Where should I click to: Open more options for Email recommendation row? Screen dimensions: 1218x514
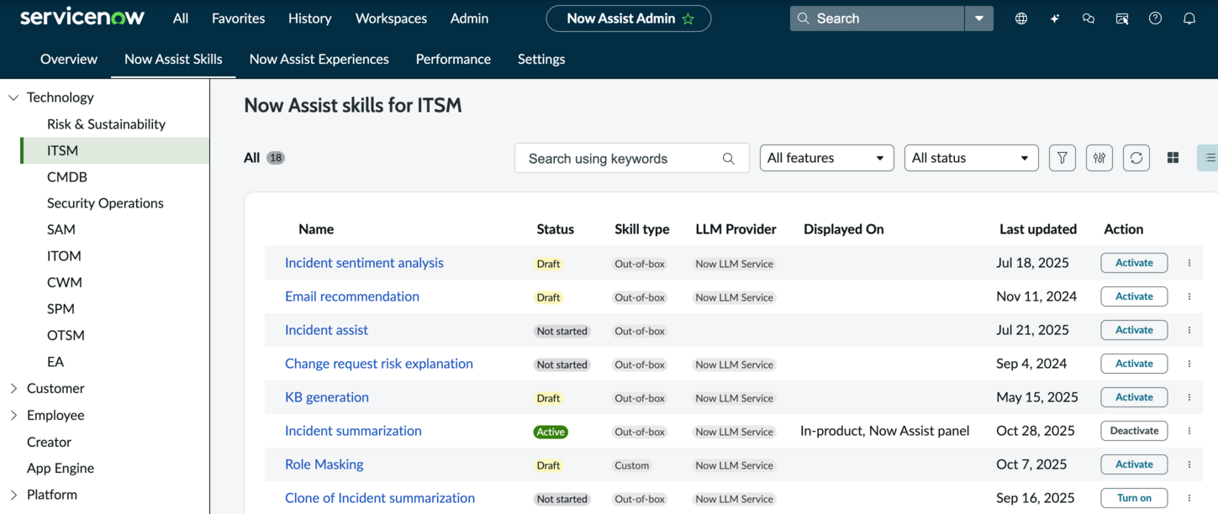tap(1189, 296)
